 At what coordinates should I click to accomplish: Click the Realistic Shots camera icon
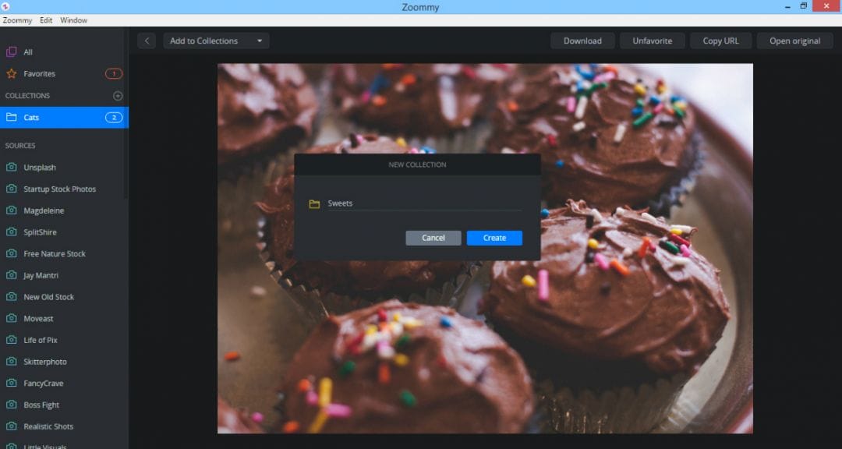(x=11, y=426)
